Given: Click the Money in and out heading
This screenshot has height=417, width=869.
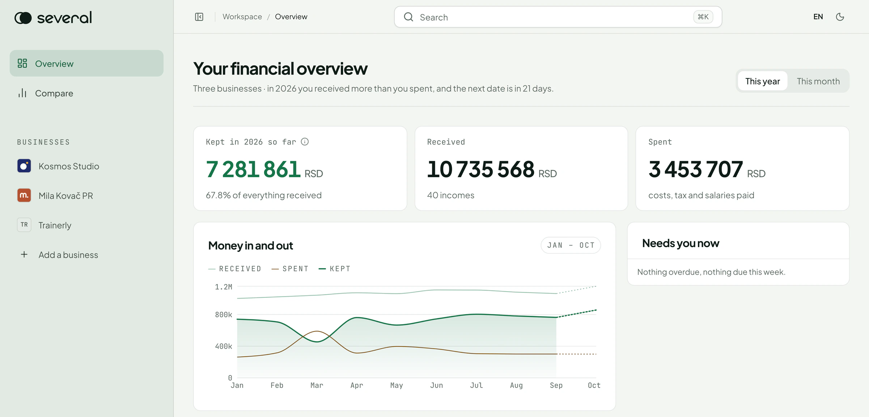Looking at the screenshot, I should [x=250, y=245].
